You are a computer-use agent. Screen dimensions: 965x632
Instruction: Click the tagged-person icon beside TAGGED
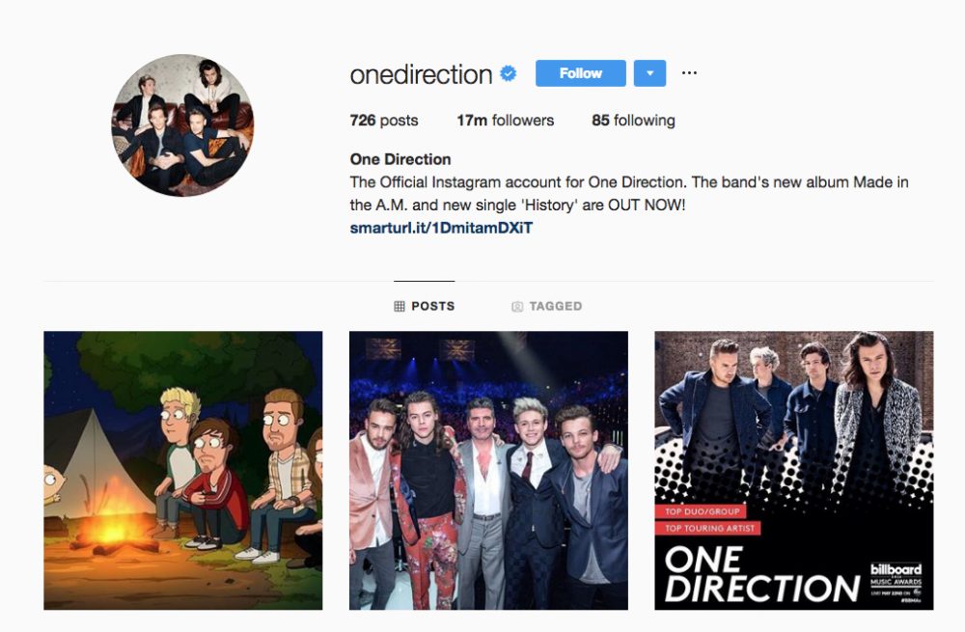(x=517, y=307)
